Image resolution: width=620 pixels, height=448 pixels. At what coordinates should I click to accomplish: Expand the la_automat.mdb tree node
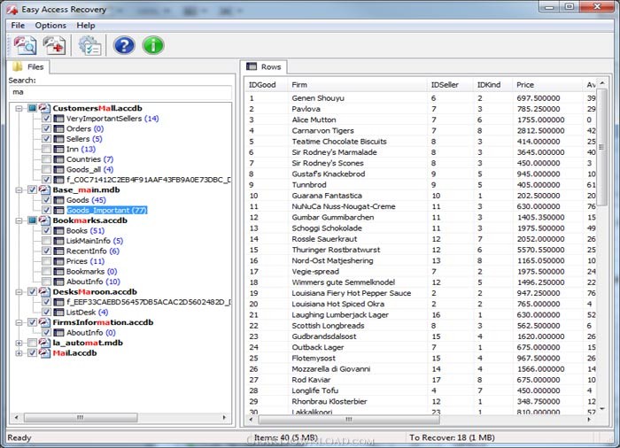pos(19,343)
